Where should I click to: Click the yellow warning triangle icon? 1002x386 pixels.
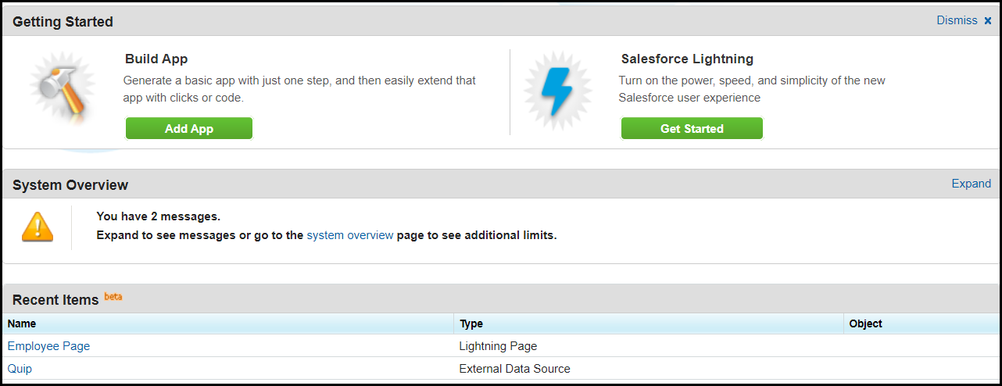[x=38, y=226]
